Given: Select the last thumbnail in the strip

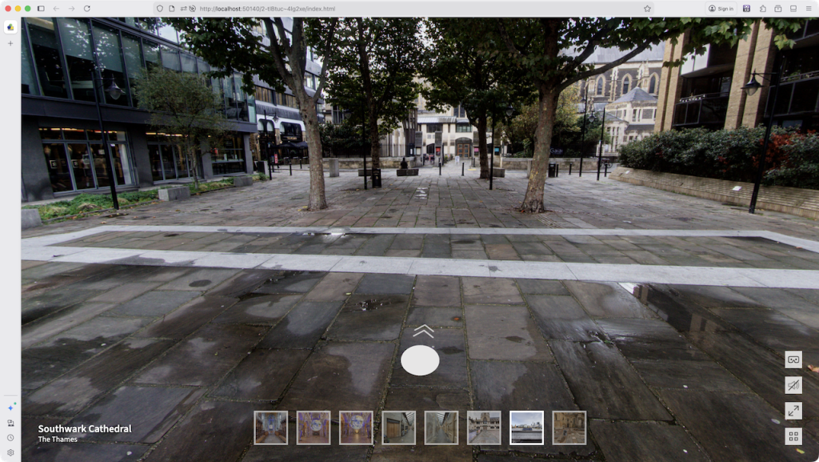Looking at the screenshot, I should coord(569,428).
